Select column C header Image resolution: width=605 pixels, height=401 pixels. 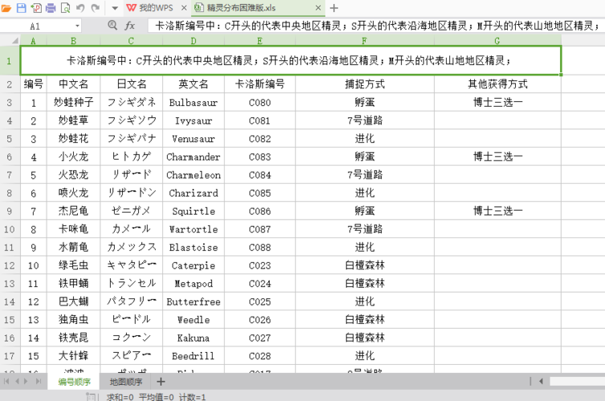(131, 40)
